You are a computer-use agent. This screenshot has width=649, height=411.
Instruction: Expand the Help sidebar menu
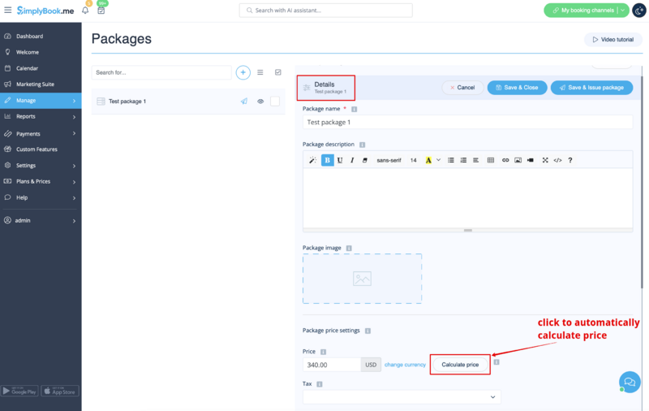coord(41,197)
